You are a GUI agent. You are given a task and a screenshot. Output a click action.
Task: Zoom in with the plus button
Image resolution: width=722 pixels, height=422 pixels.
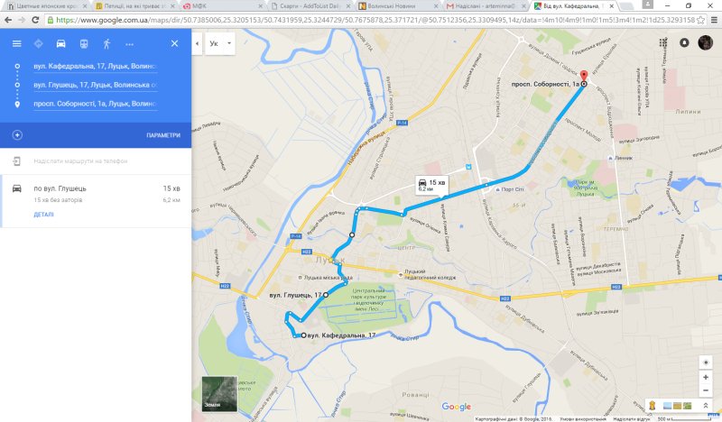[x=706, y=377]
